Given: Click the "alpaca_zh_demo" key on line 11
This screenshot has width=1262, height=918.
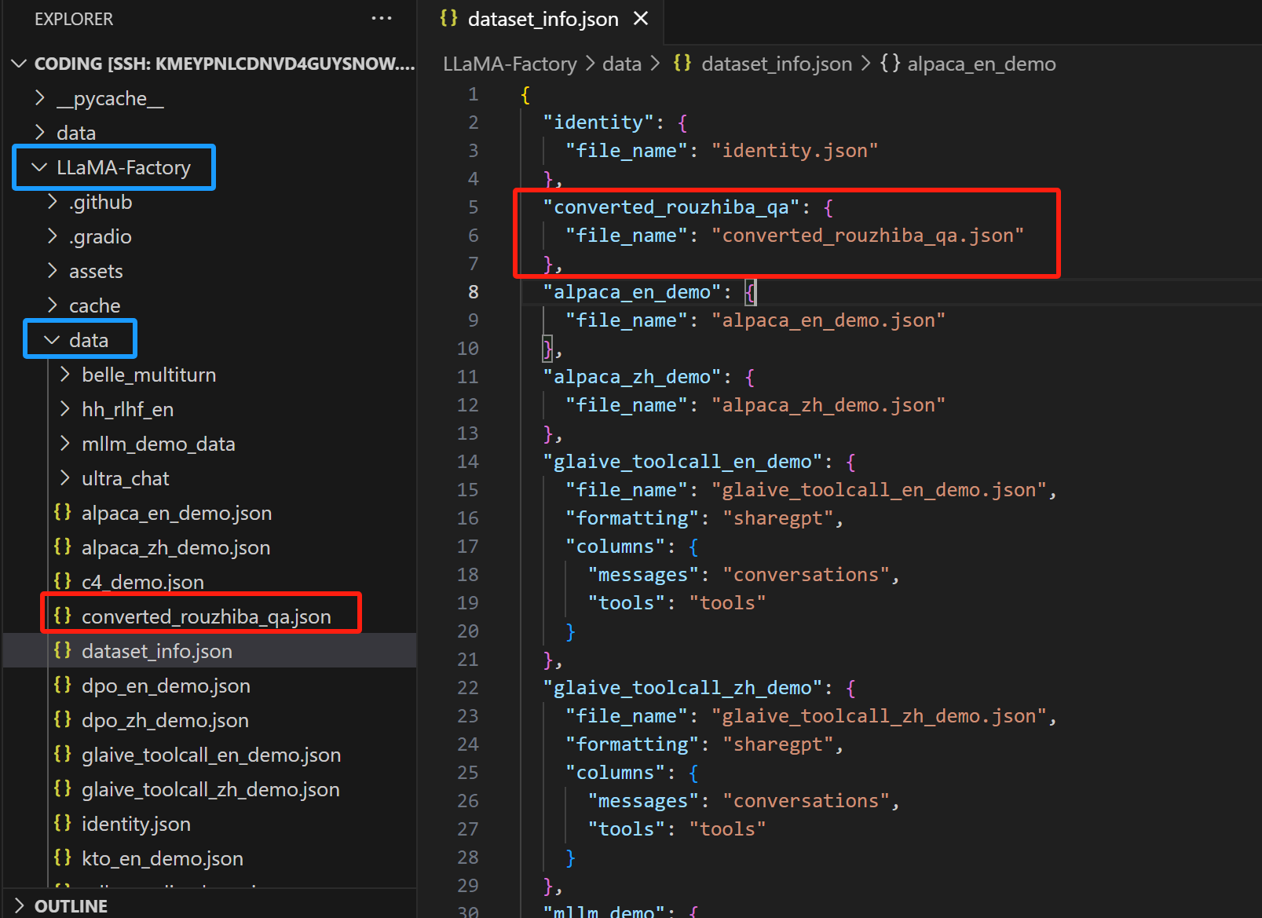Looking at the screenshot, I should (x=632, y=377).
